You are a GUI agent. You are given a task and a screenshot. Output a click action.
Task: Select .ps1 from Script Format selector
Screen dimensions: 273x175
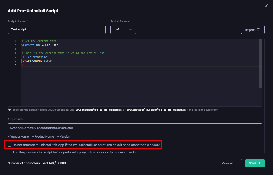click(x=123, y=30)
